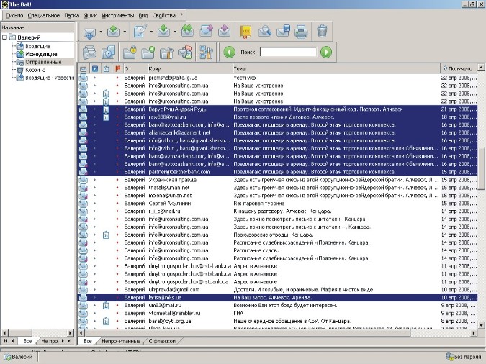
Task: Open dropdown arrow beside the New message icon
Action: (151, 32)
